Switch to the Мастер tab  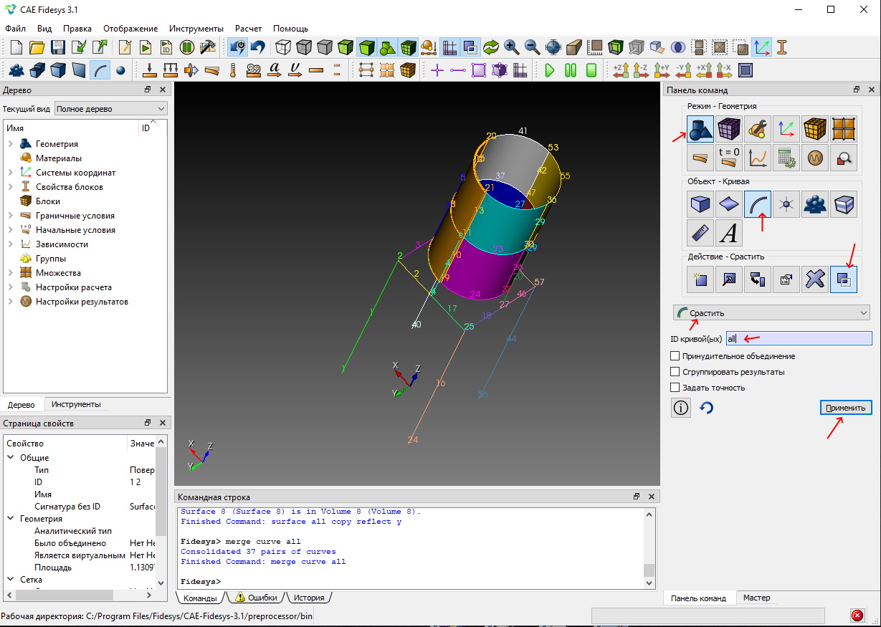pos(756,598)
